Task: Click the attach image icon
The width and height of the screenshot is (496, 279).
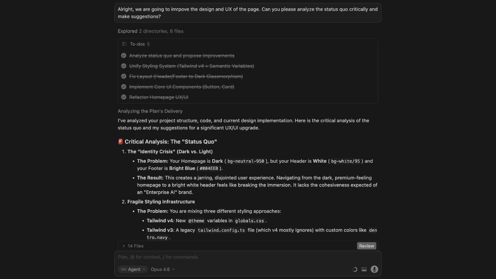Action: [364, 269]
